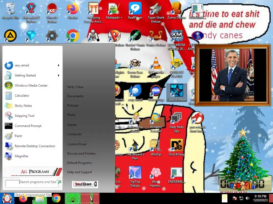Select the Typer Shark Deluxe icon
Screen dimensions: 273x204
[x=156, y=12]
